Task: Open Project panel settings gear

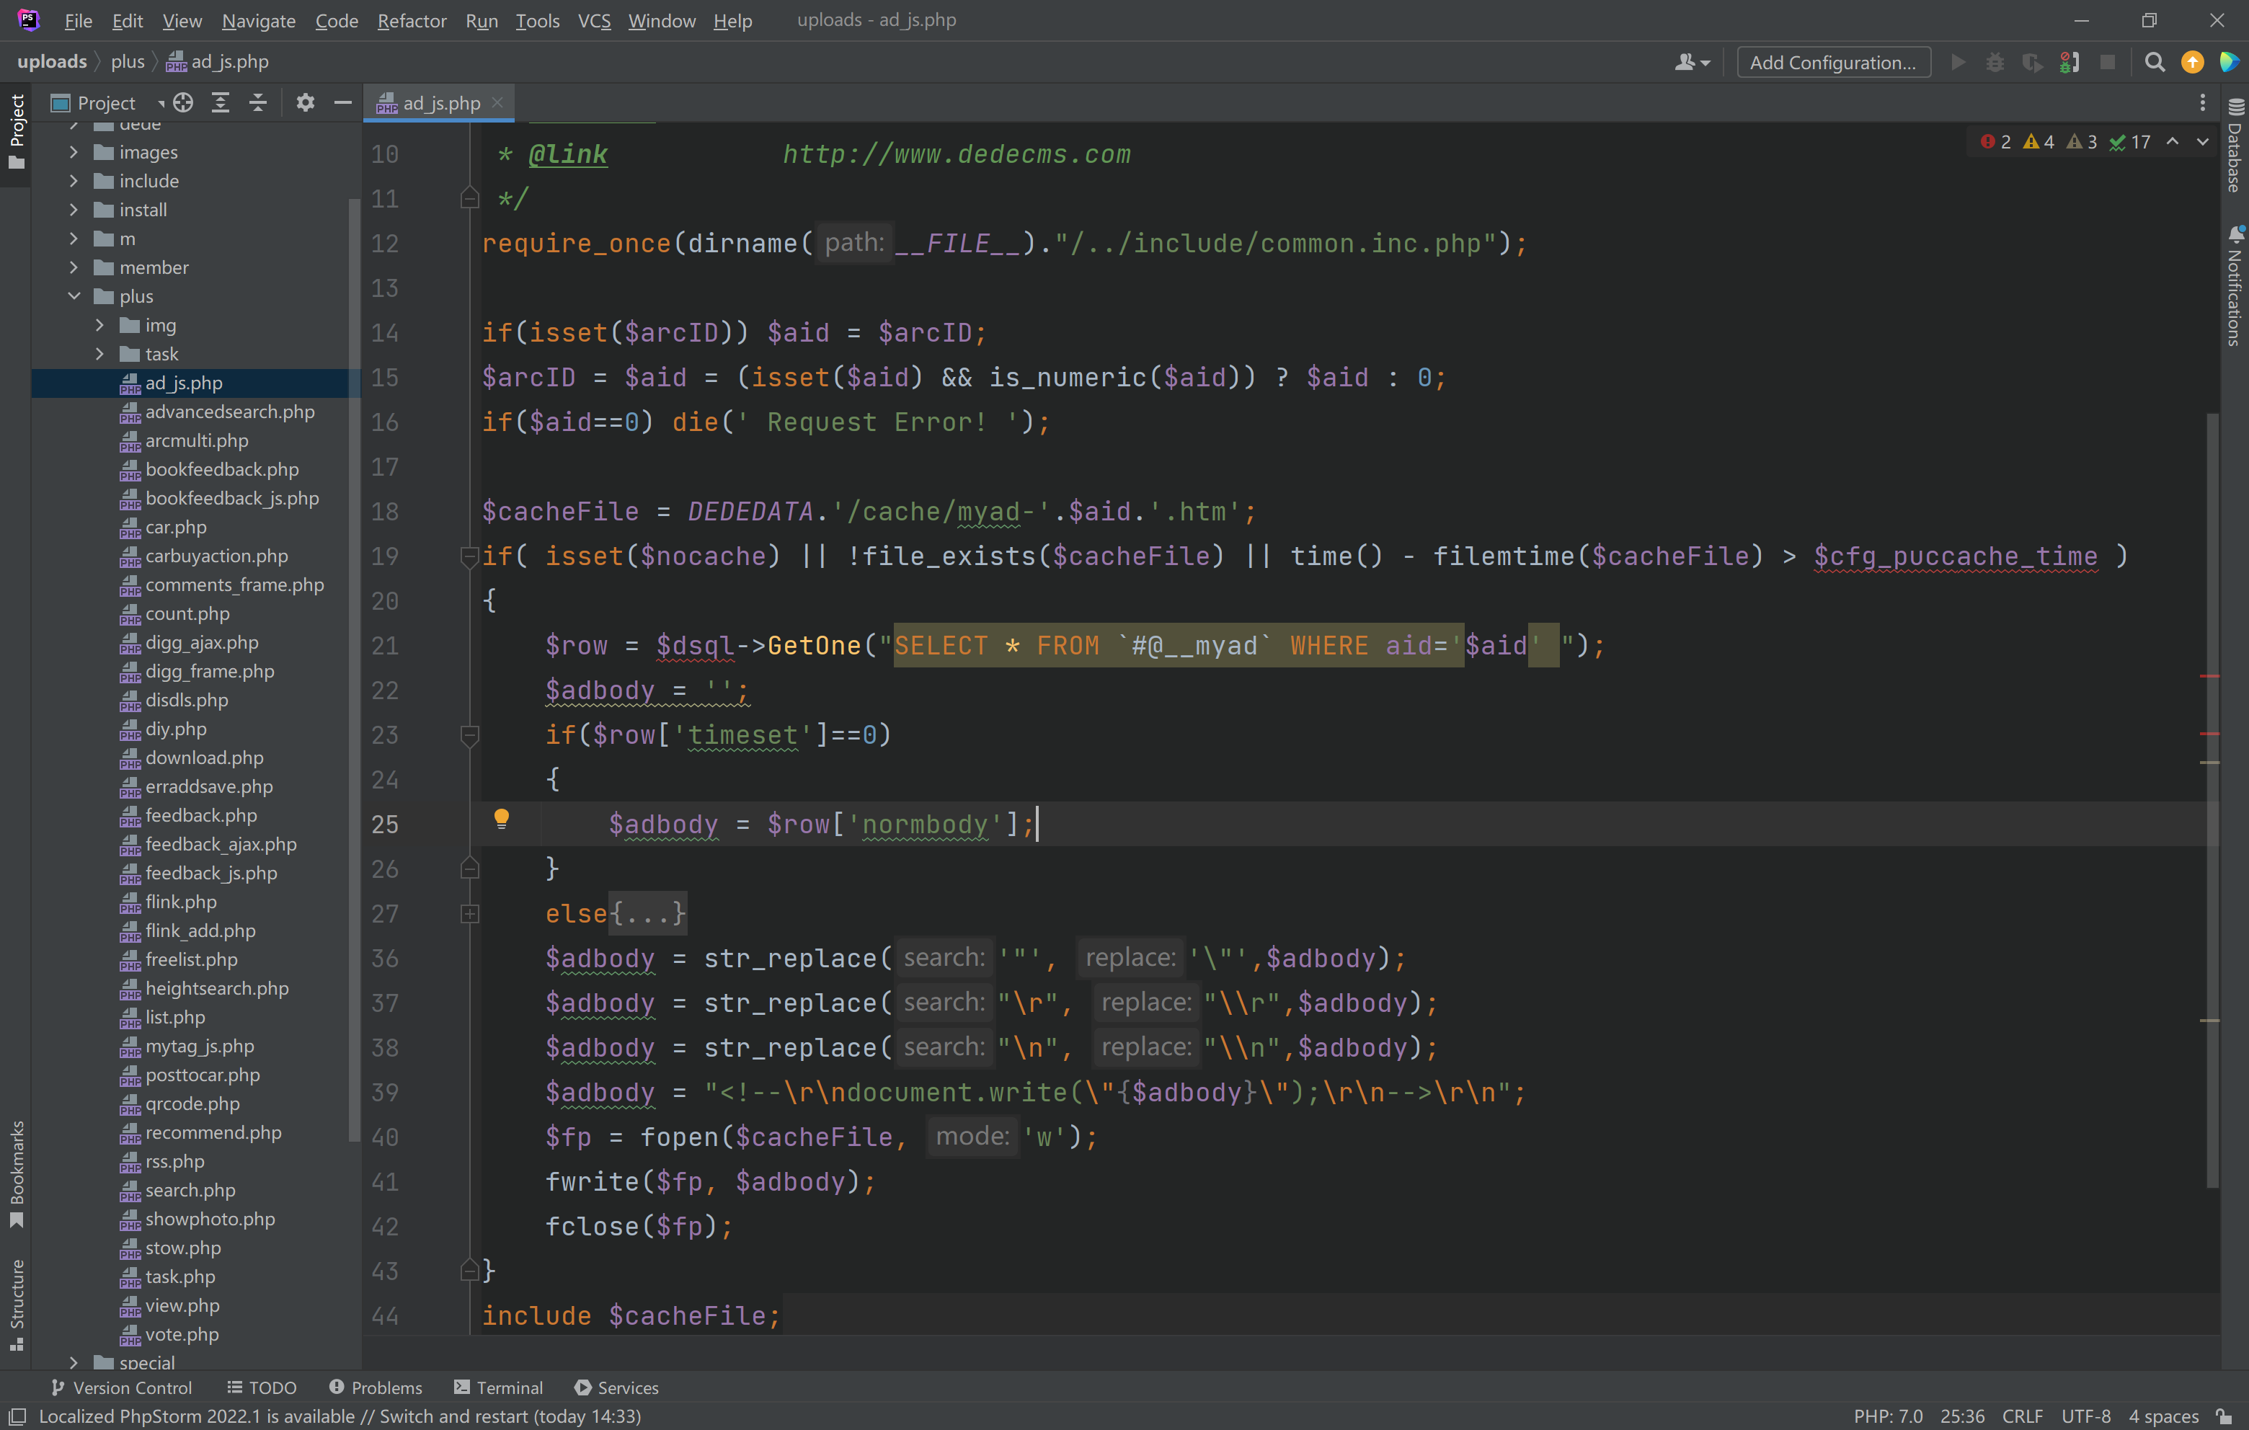Action: tap(306, 103)
